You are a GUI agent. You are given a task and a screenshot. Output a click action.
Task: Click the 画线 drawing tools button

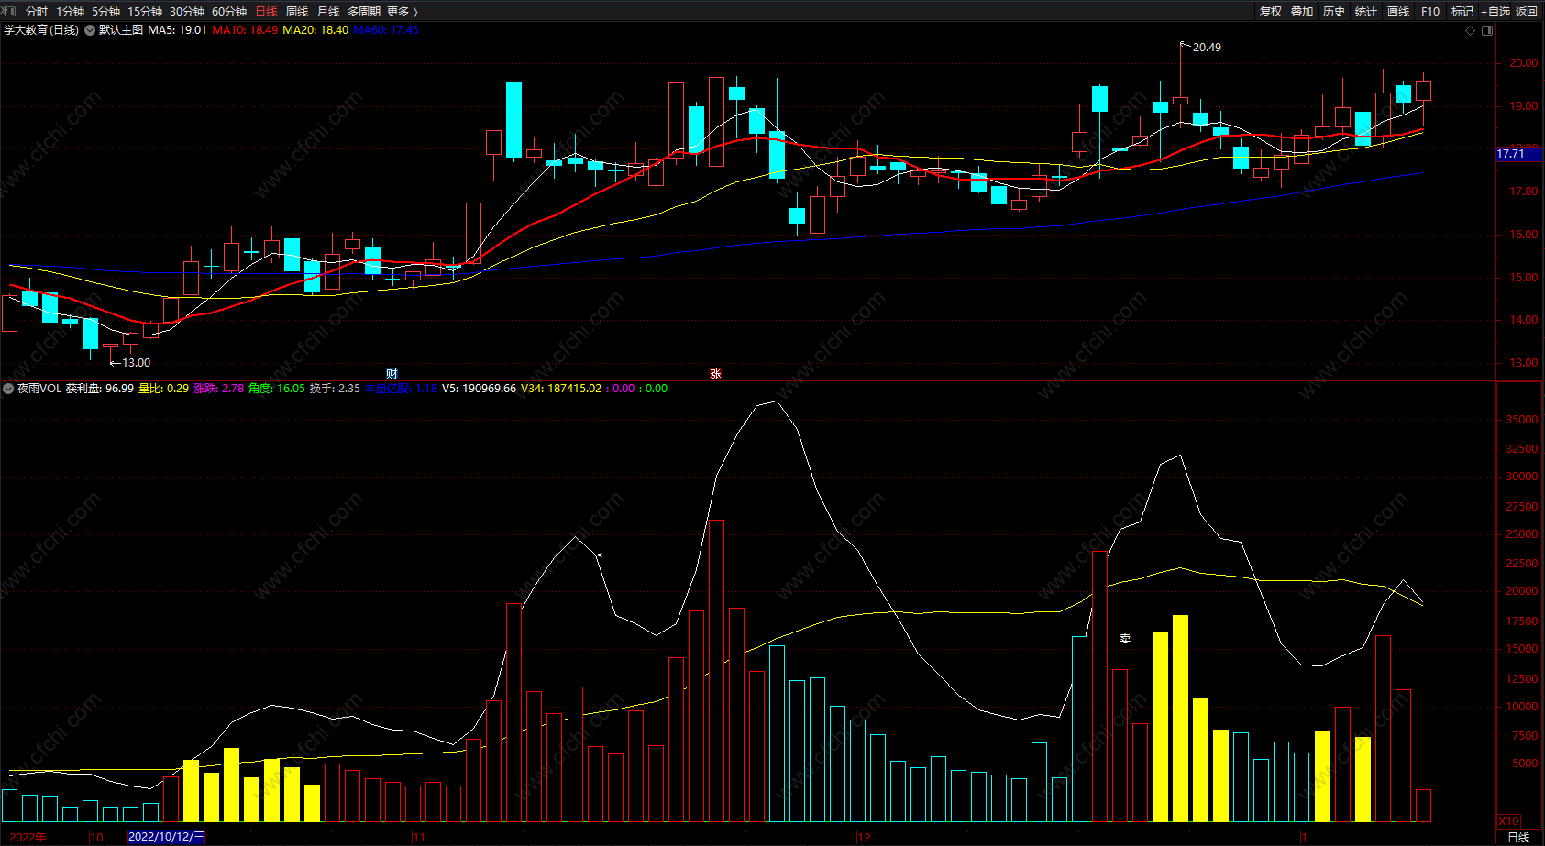point(1398,11)
